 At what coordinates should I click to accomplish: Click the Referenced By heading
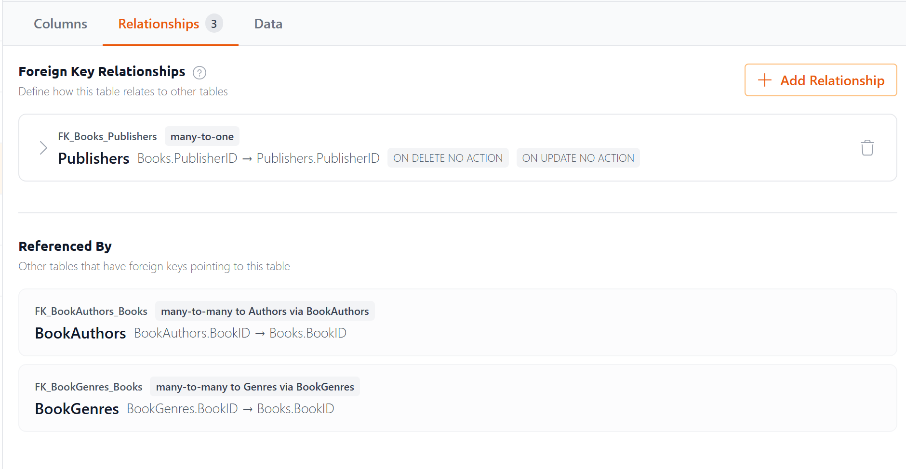point(65,246)
